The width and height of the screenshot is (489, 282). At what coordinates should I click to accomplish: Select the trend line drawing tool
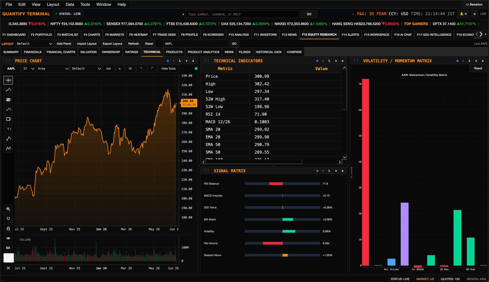point(8,90)
